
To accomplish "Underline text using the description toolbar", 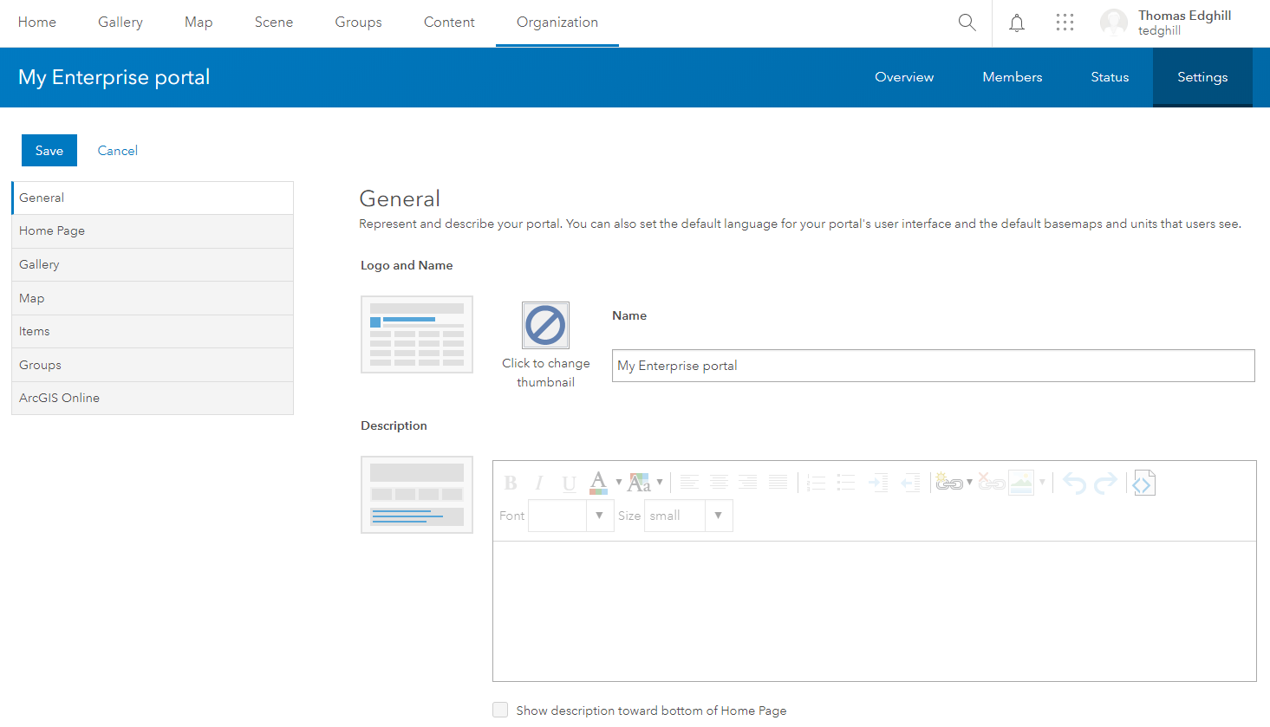I will coord(569,483).
